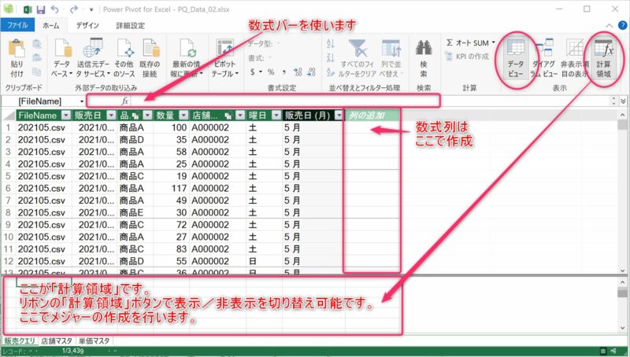Image resolution: width=630 pixels, height=357 pixels.
Task: Collapse the ribbon with the chevron
Action: pos(609,26)
